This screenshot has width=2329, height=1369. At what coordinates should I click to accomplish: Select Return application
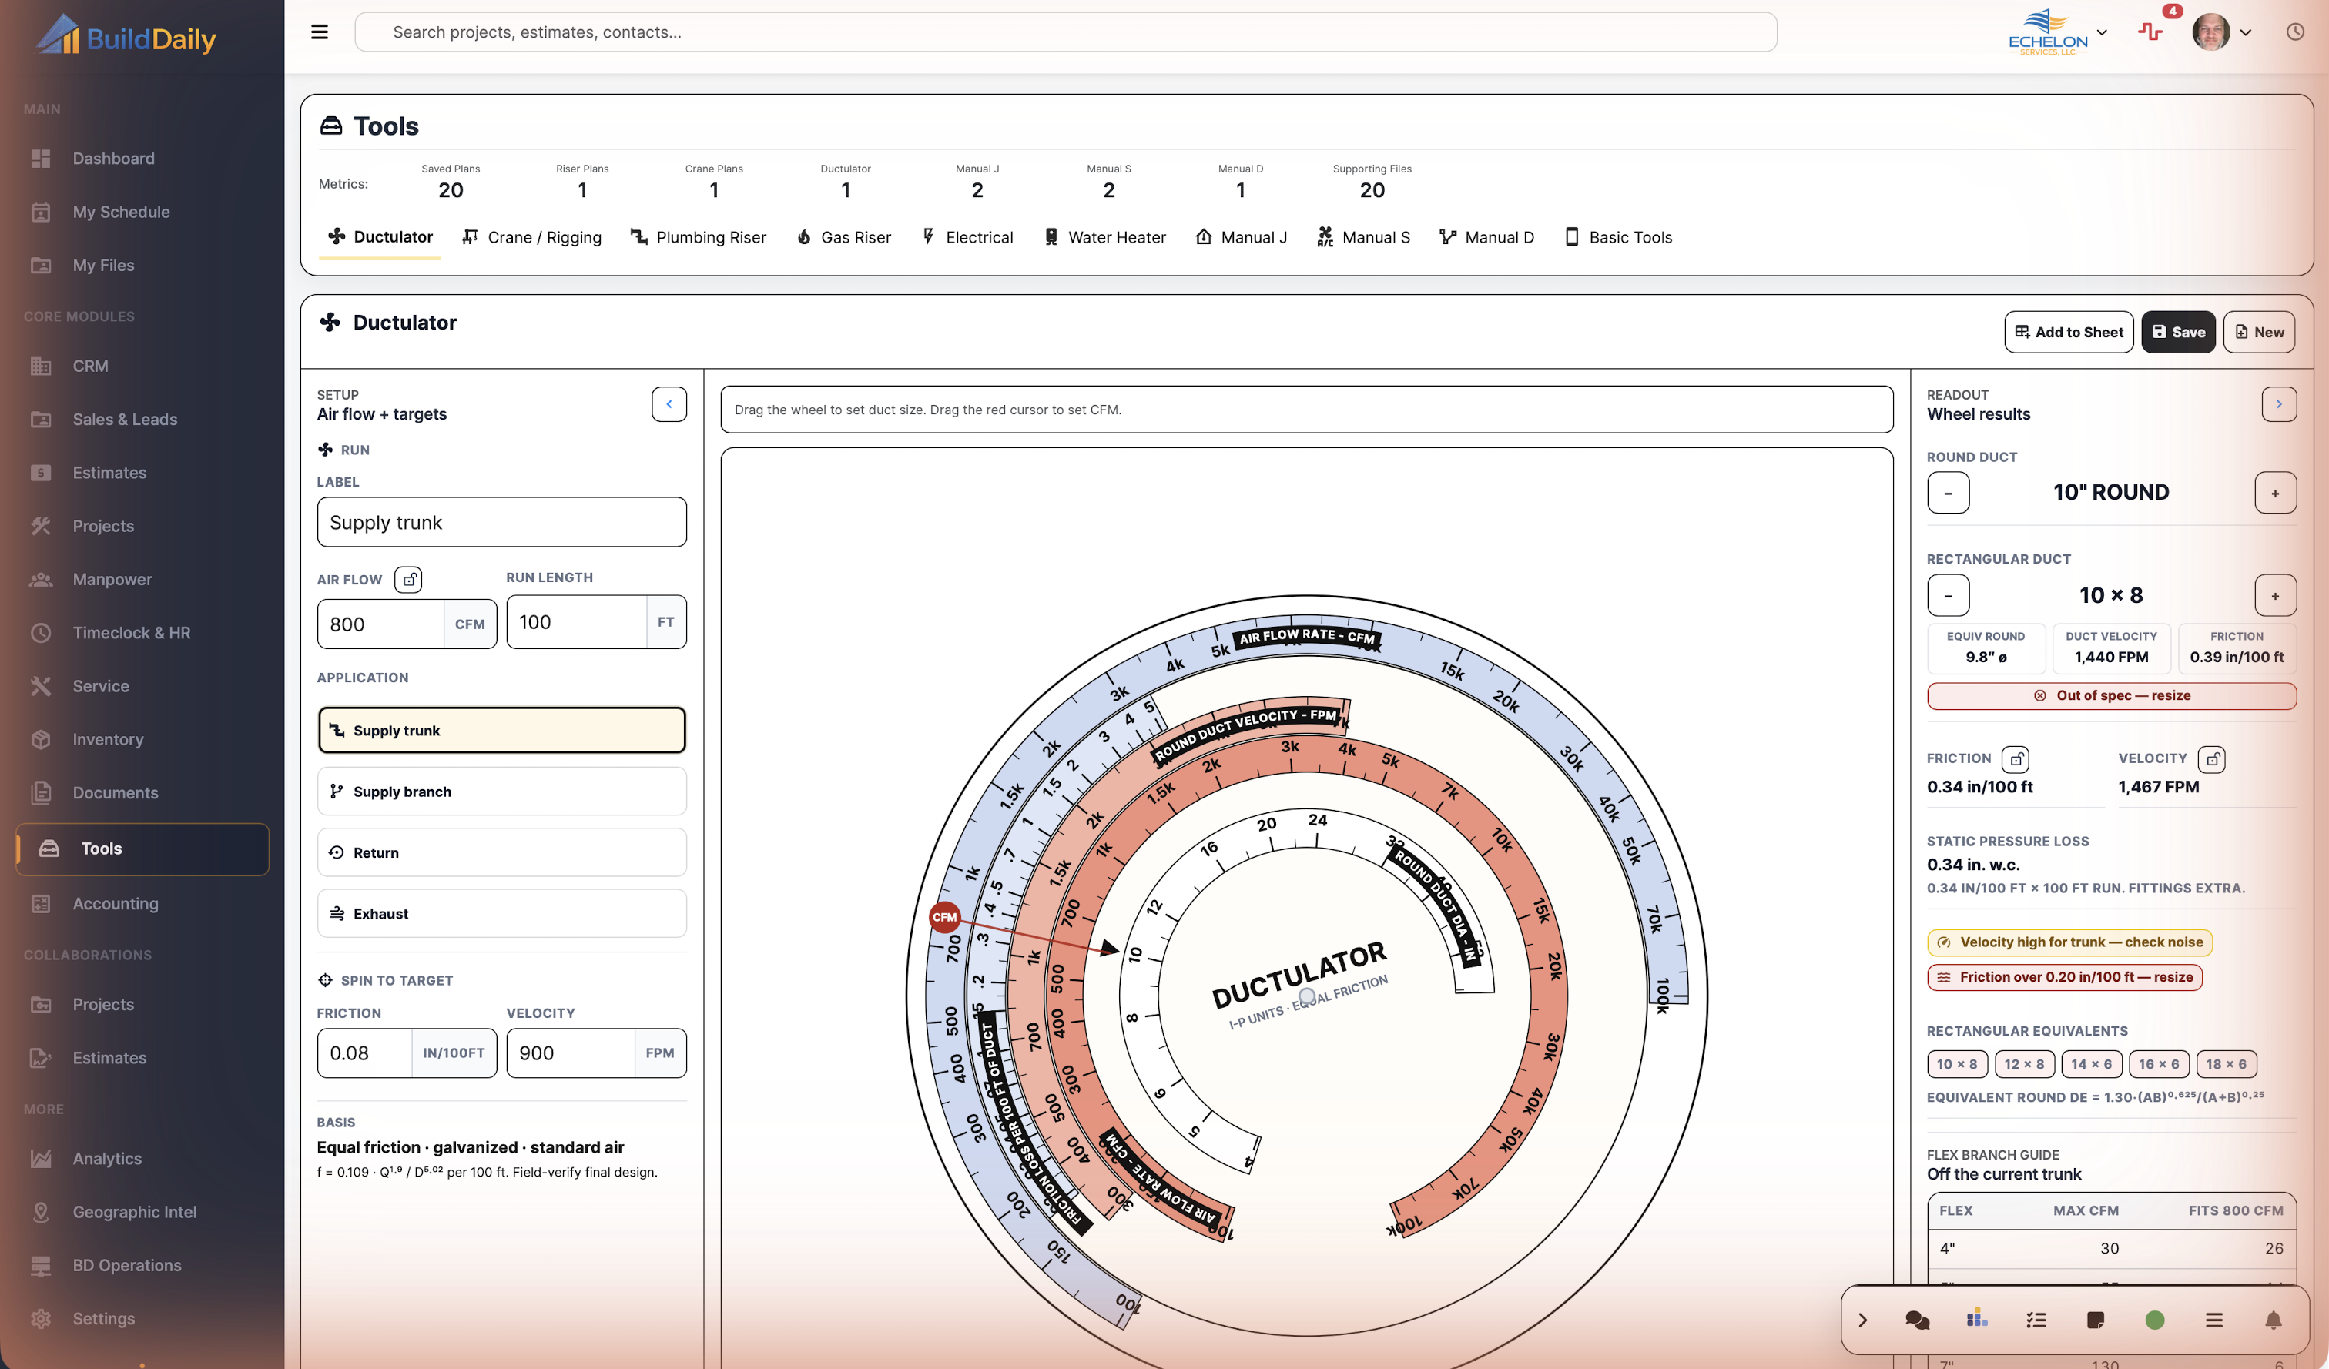pyautogui.click(x=502, y=852)
